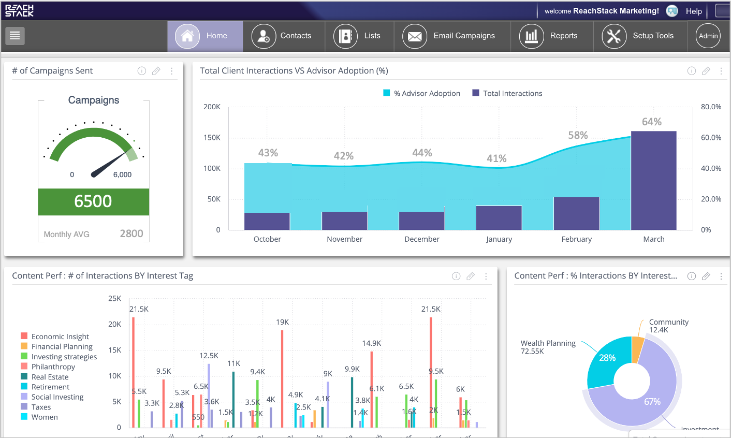Edit the % Interactions donut chart widget
The image size is (731, 438).
(706, 276)
